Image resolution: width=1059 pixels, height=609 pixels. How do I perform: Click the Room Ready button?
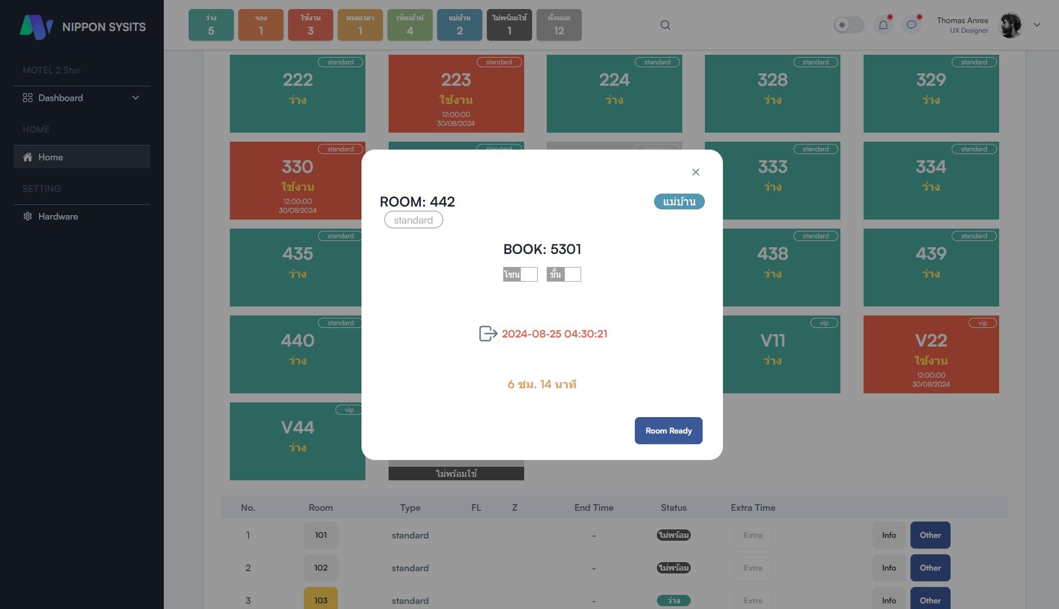point(668,431)
